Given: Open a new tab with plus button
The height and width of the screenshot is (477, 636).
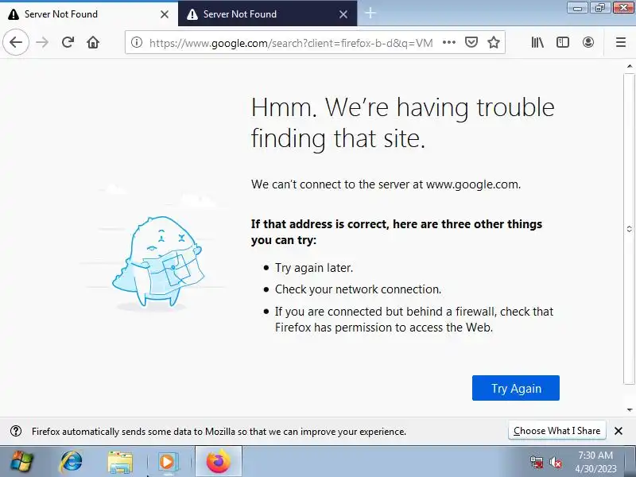Looking at the screenshot, I should click(370, 14).
